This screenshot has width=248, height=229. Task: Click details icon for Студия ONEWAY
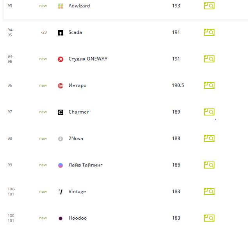pyautogui.click(x=209, y=59)
